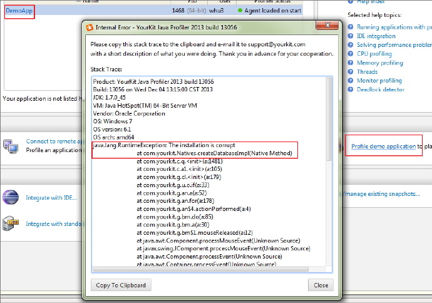Click the 'OS version: 6.1' line
The width and height of the screenshot is (432, 303).
pos(112,129)
